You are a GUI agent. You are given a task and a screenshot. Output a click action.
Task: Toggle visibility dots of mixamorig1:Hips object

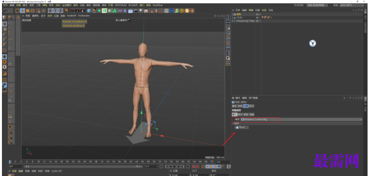pos(259,21)
